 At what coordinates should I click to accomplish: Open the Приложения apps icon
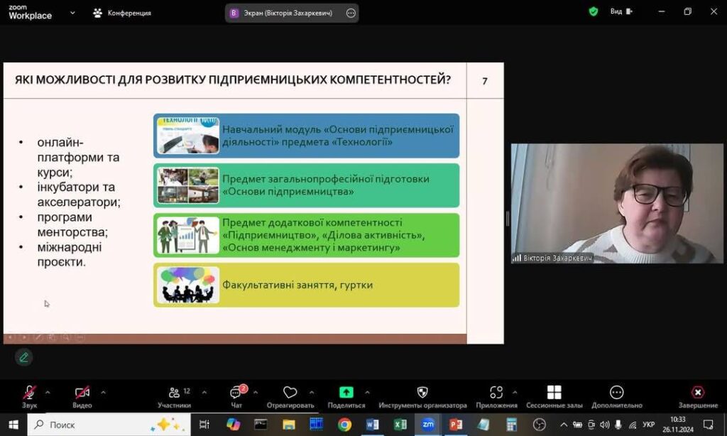[x=496, y=393]
